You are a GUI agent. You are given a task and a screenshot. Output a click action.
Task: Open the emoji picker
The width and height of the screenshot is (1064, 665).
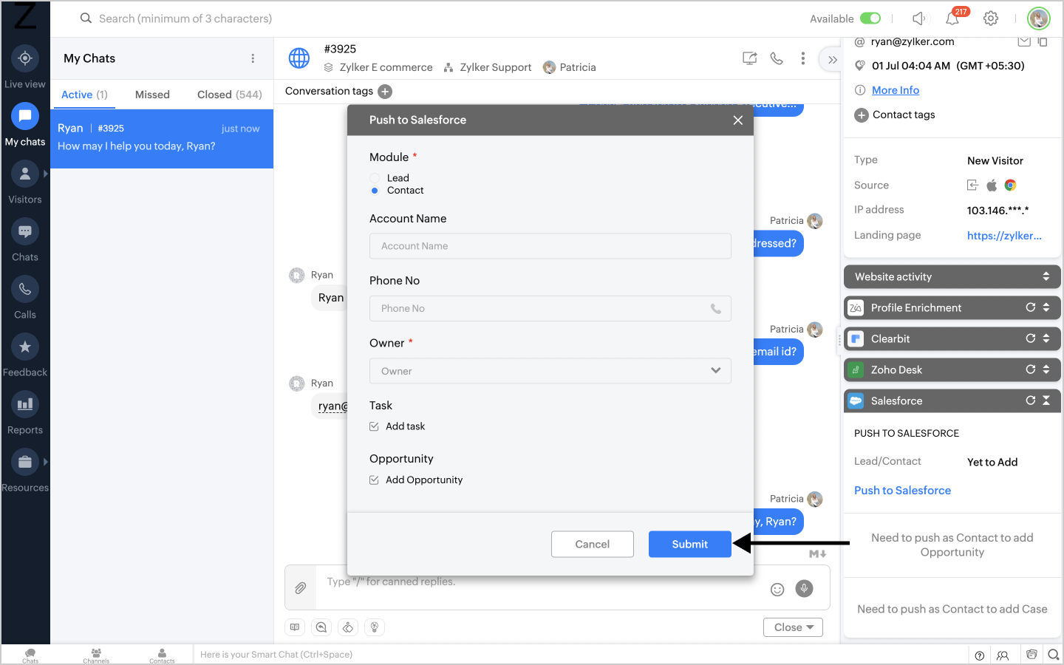[777, 589]
